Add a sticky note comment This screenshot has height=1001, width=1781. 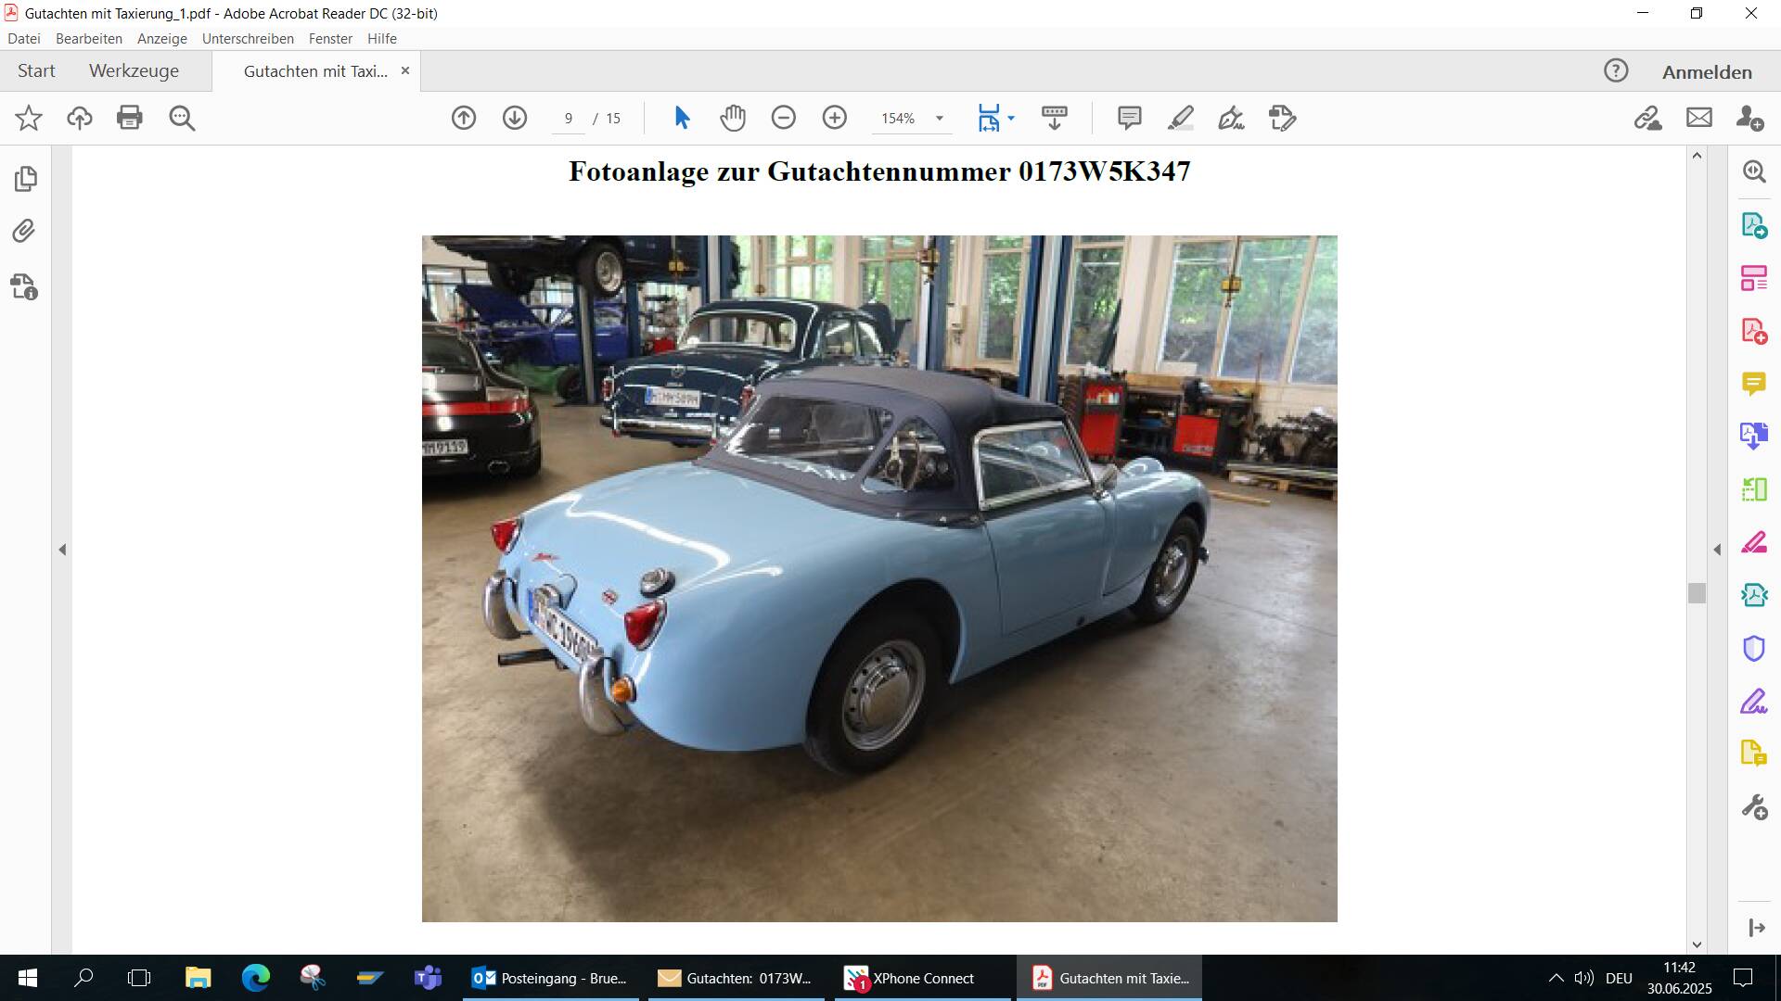(1129, 118)
